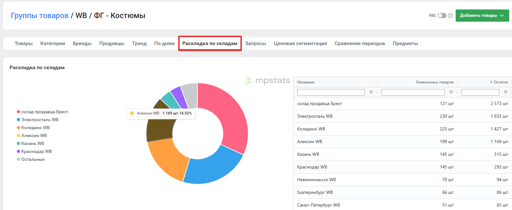Click the 292 шт remainder cell

point(501,167)
